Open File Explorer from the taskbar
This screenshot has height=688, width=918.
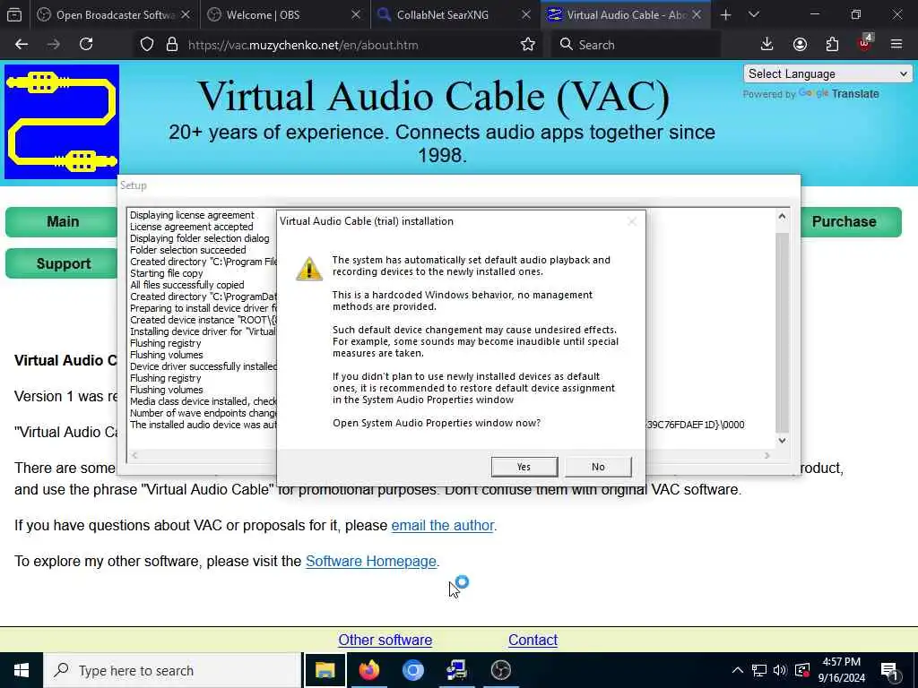325,670
